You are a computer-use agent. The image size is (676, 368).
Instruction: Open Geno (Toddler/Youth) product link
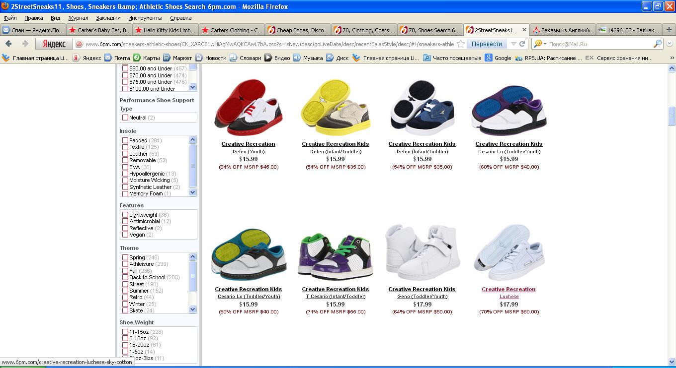click(x=422, y=296)
